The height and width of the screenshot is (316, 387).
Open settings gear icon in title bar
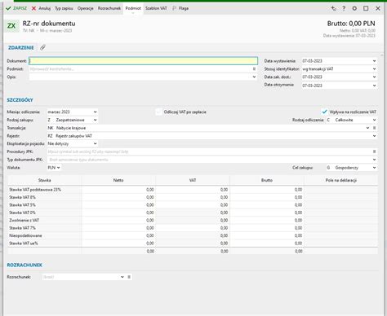(x=354, y=8)
